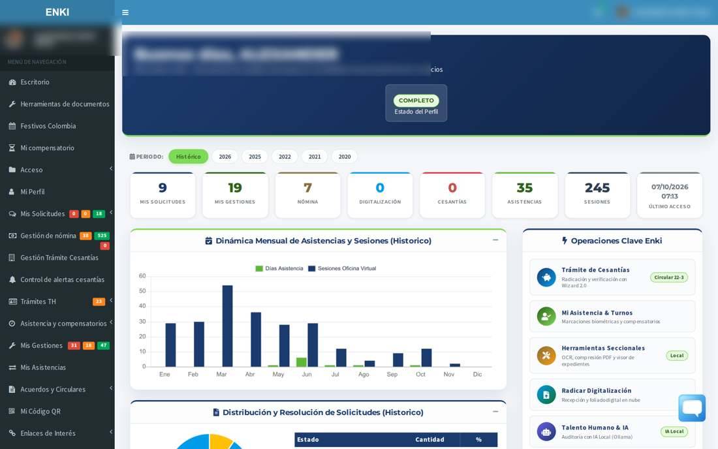
Task: Select the 2025 period tab
Action: pyautogui.click(x=255, y=157)
